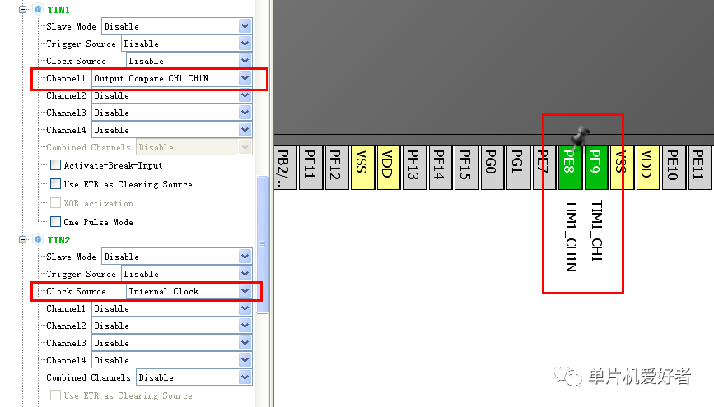Screen dimensions: 714x407
Task: Click the PE7 pin on the chip
Action: click(x=544, y=167)
